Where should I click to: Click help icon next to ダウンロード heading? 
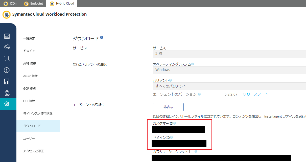[x=102, y=37]
